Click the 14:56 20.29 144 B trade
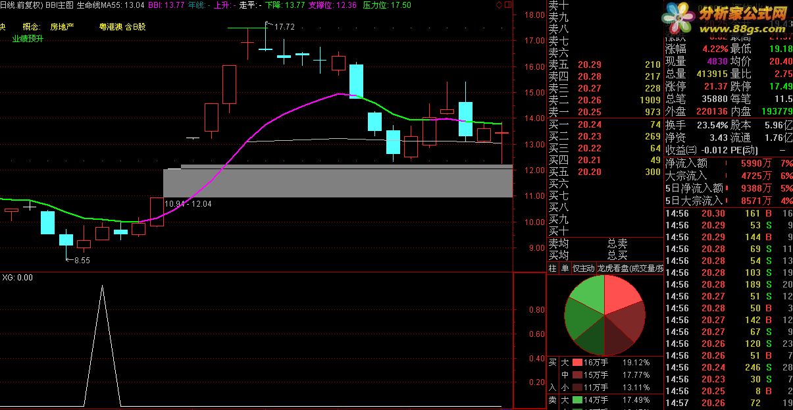Viewport: 793px width, 410px height. pos(729,237)
